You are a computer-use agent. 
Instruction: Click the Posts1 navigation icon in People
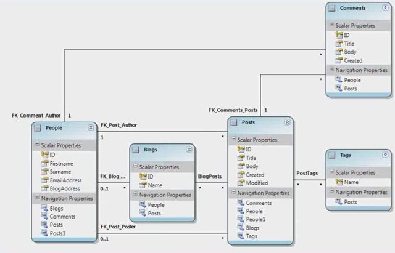click(44, 234)
